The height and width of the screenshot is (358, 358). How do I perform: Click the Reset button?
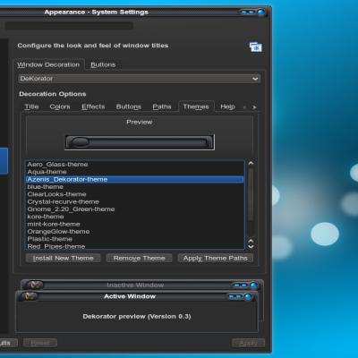coord(40,343)
